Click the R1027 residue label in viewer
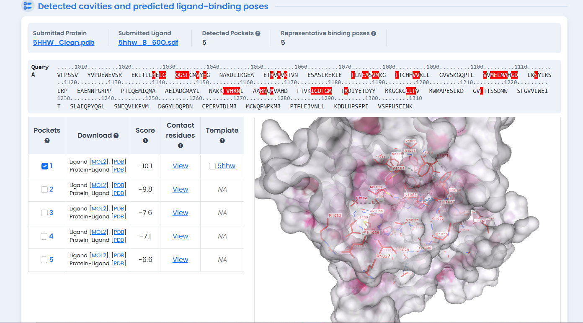Viewport: 583px width, 323px height. point(383,256)
